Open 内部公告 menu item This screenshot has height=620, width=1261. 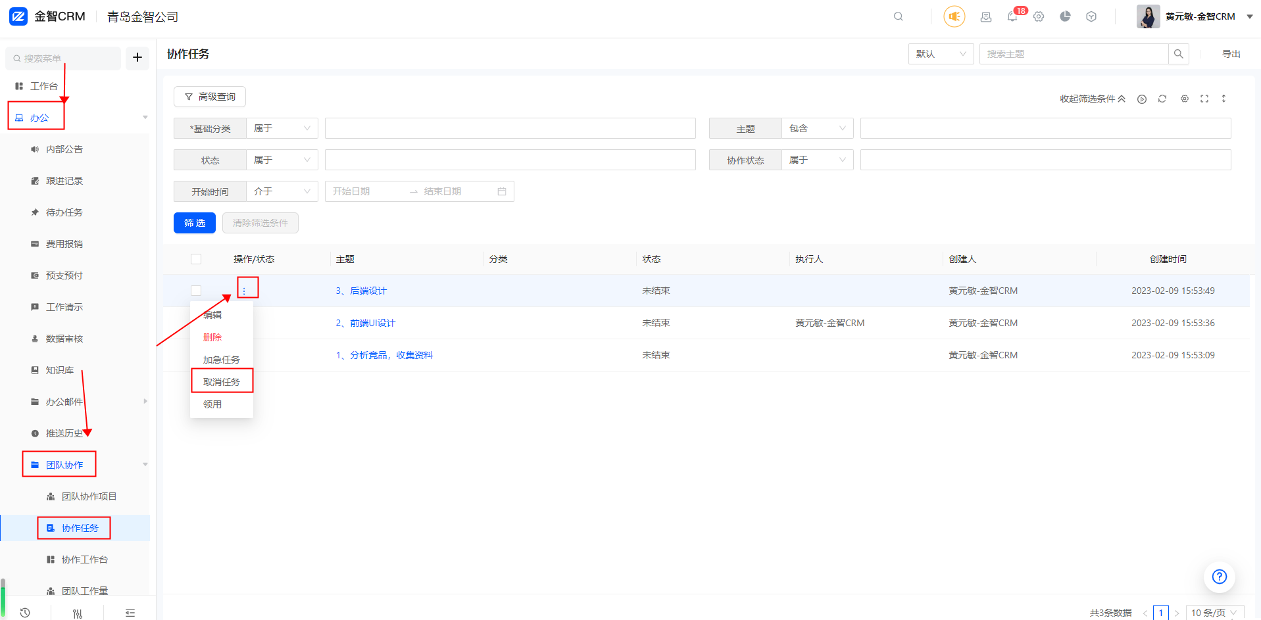pos(64,149)
